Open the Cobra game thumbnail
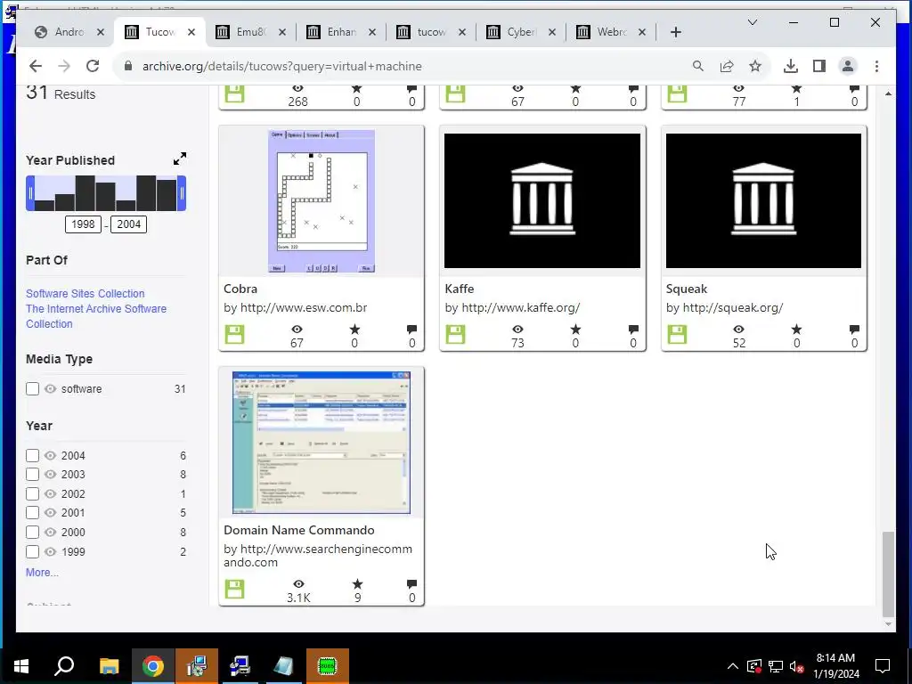This screenshot has height=684, width=912. point(321,200)
